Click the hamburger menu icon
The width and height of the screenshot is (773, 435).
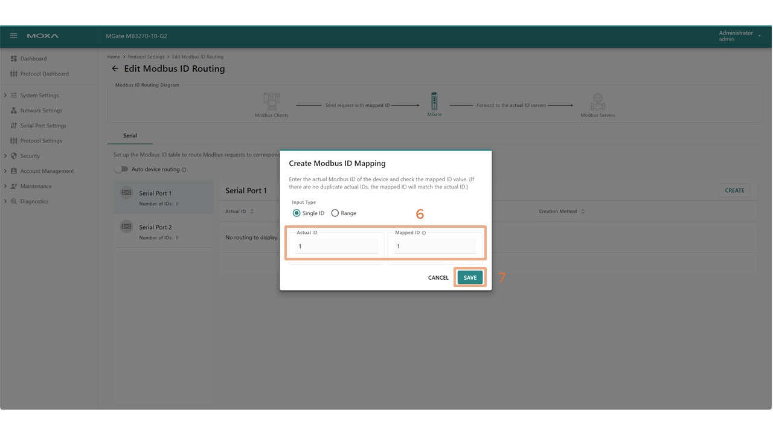tap(13, 36)
